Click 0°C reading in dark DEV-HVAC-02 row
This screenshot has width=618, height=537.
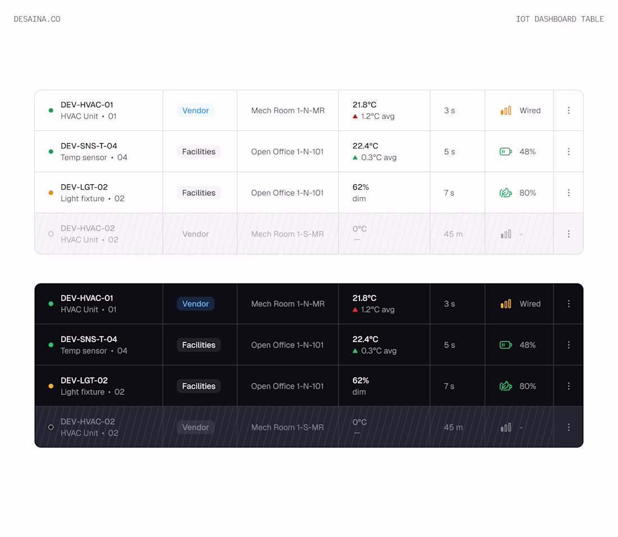click(360, 422)
